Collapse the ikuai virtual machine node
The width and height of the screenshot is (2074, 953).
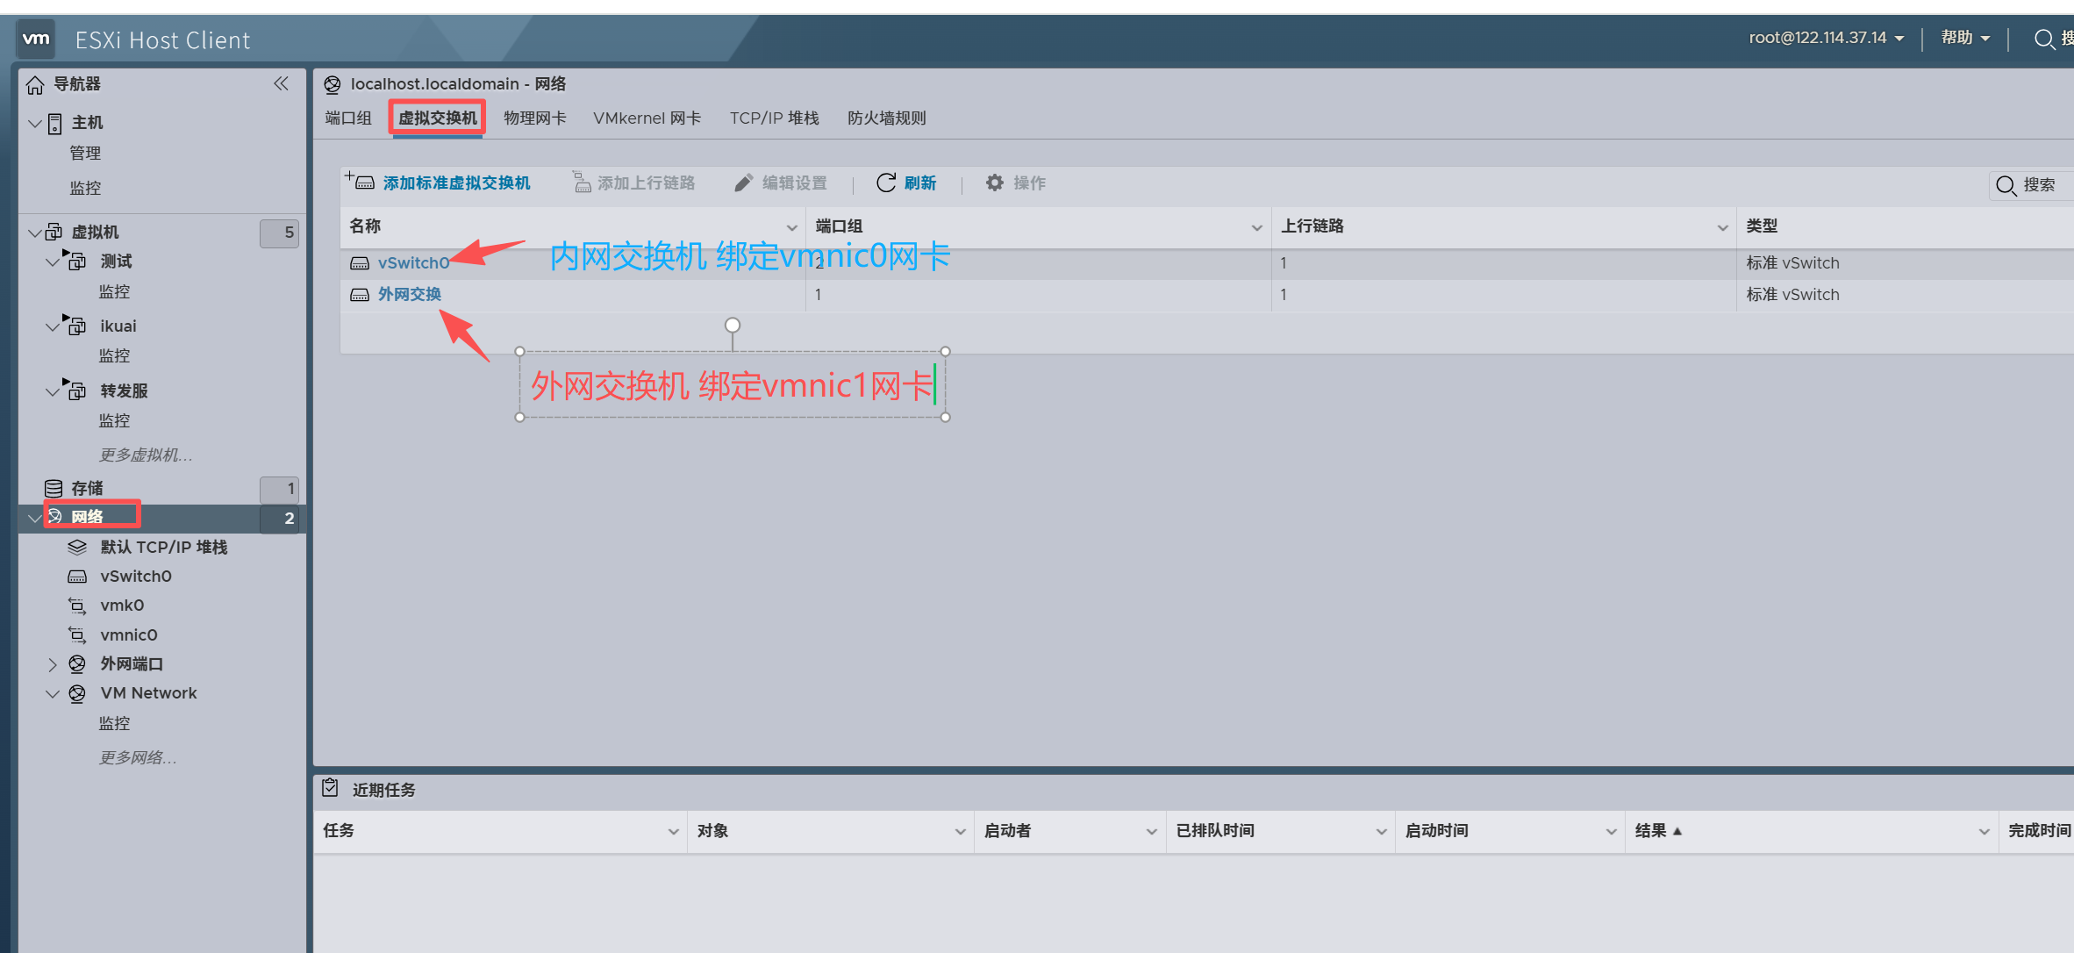[x=53, y=326]
